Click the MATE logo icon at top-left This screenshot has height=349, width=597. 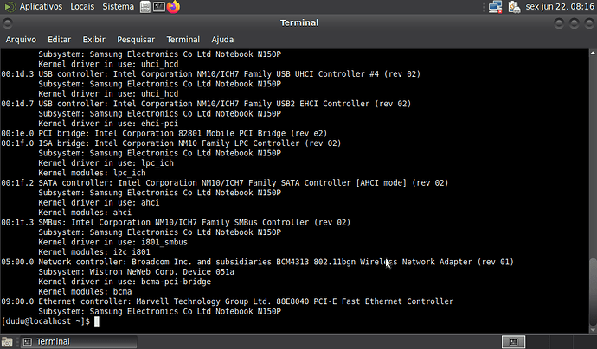8,7
